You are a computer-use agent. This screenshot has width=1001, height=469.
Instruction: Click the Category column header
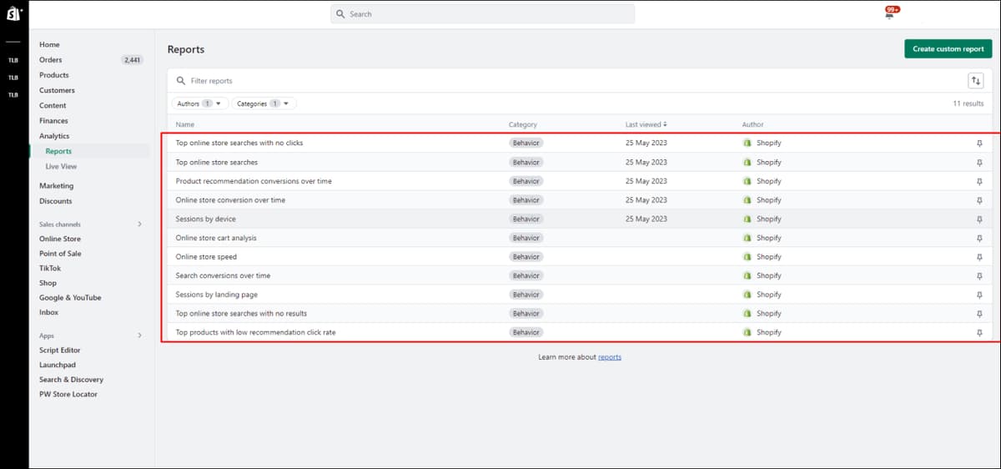click(x=523, y=124)
